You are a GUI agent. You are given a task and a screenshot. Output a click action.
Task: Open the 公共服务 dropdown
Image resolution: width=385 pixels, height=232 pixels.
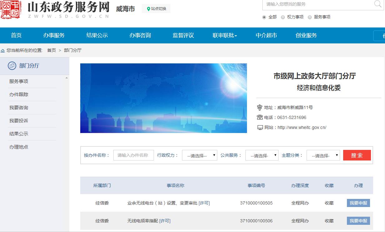(x=262, y=155)
